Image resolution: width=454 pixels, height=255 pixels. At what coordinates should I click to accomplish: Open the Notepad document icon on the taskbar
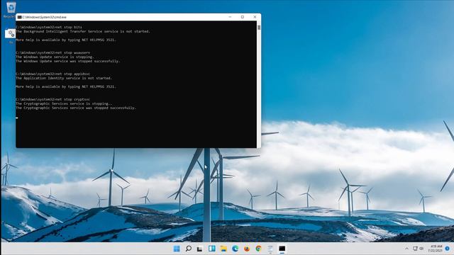coord(270,249)
